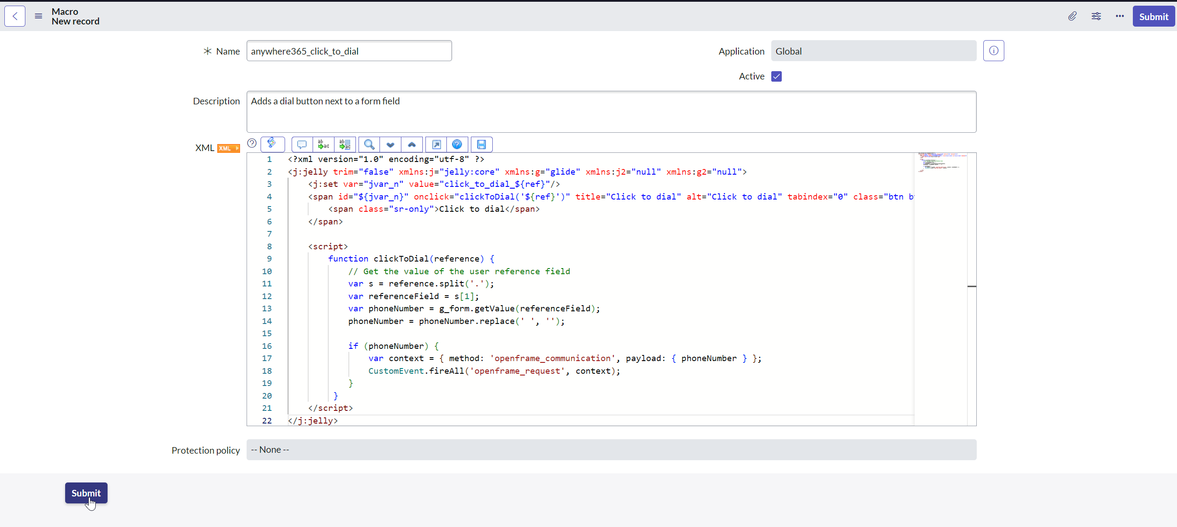Click the bottom Submit button
Screen dimensions: 1177x527
click(86, 493)
